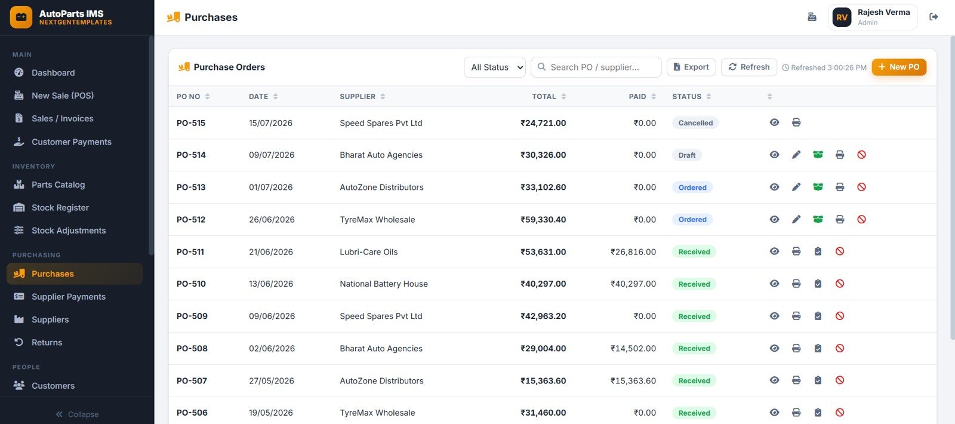Go to Stock Adjustments
955x424 pixels.
[x=75, y=231]
